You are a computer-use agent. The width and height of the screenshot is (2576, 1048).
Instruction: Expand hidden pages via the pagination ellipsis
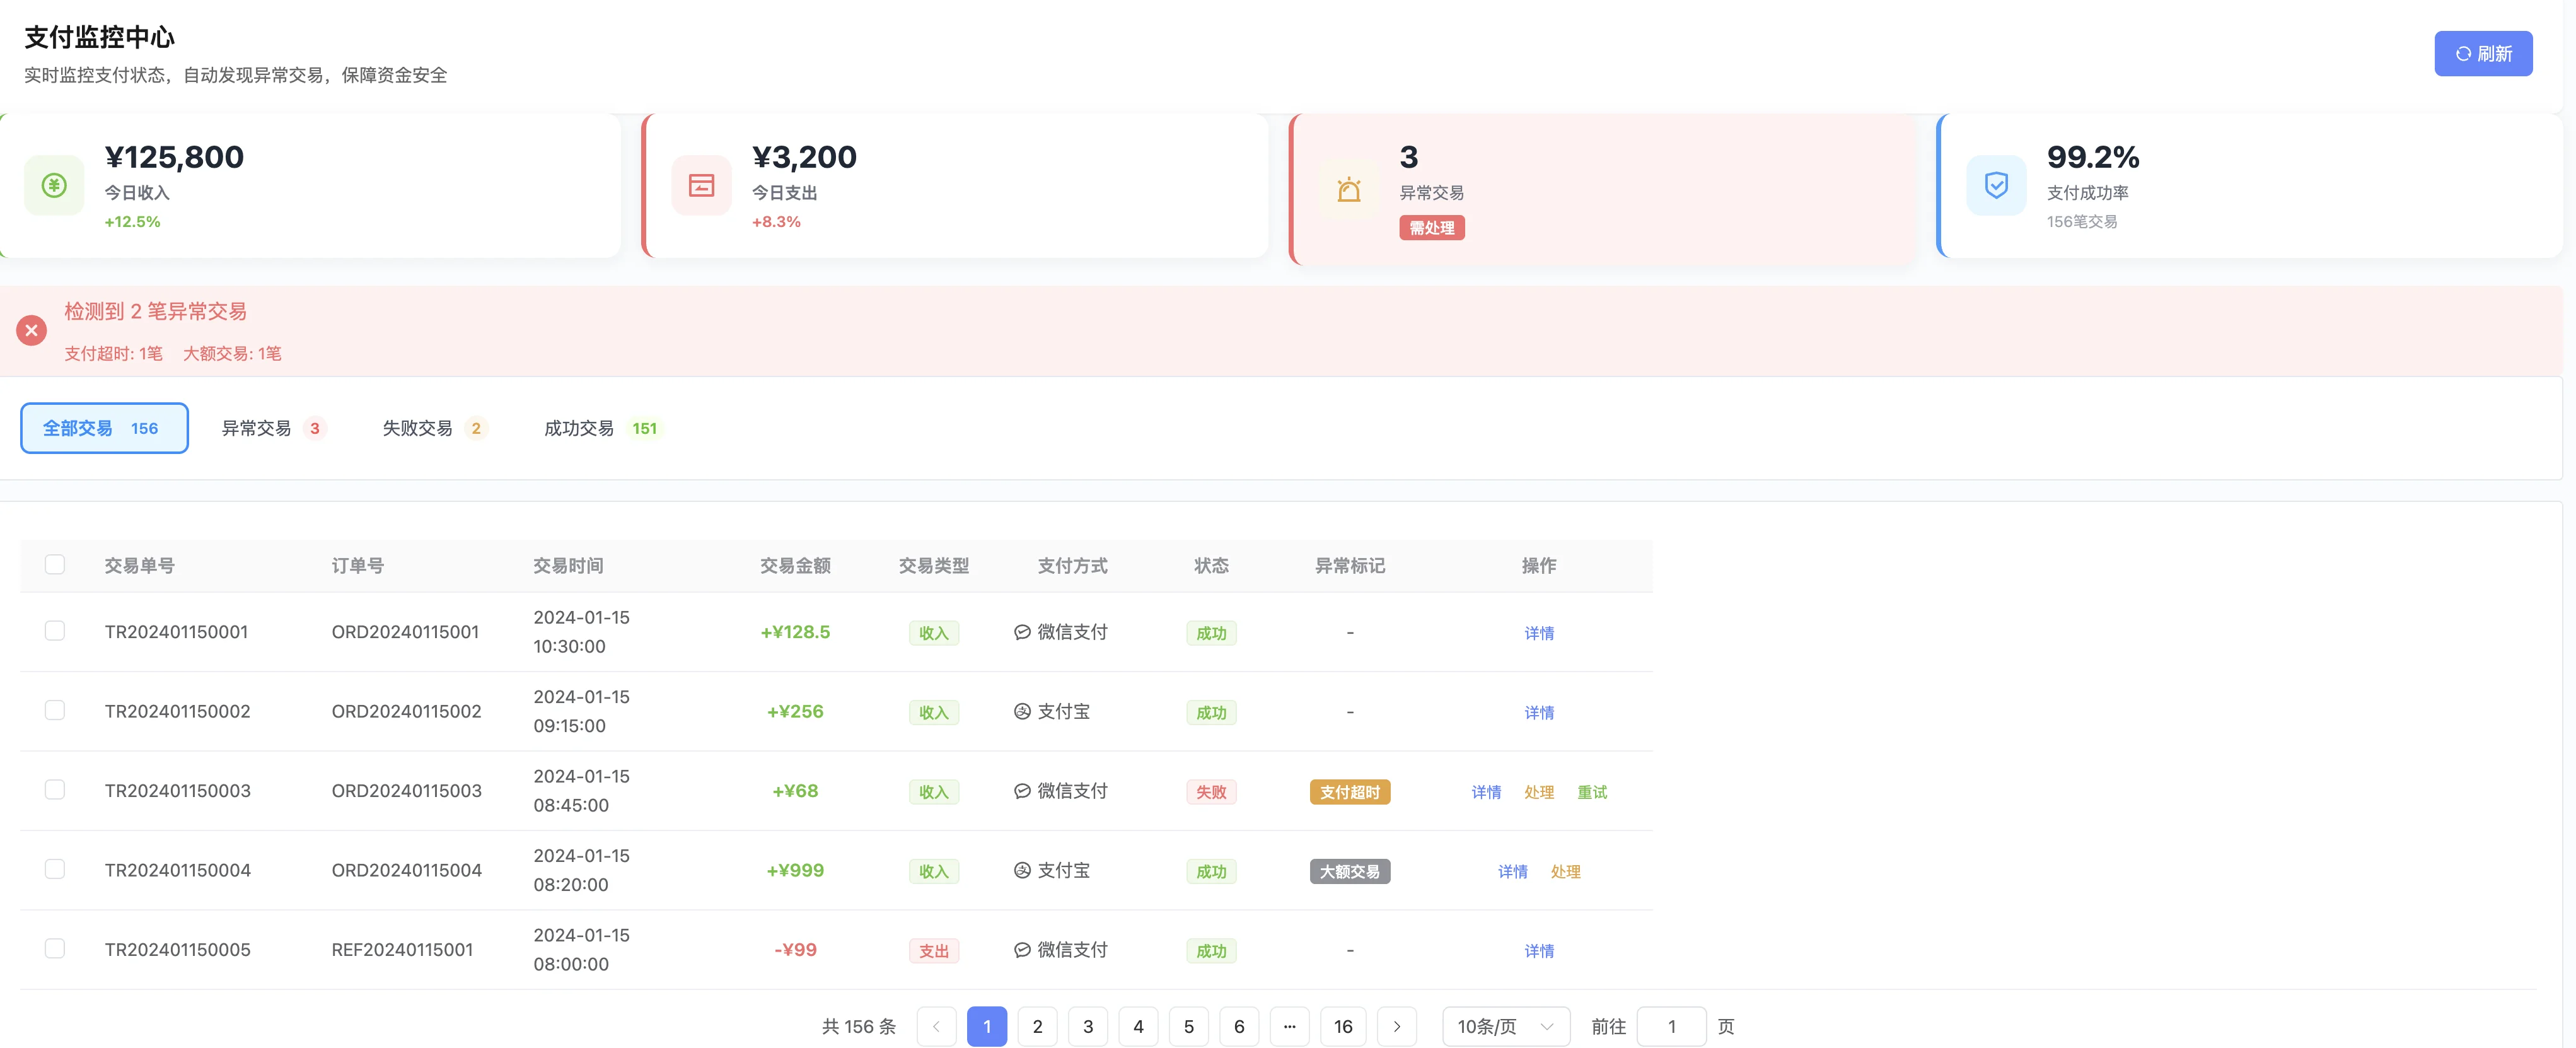(1290, 1026)
